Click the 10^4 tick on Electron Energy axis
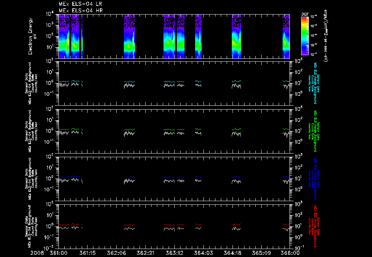372x257 pixels. tap(50, 14)
